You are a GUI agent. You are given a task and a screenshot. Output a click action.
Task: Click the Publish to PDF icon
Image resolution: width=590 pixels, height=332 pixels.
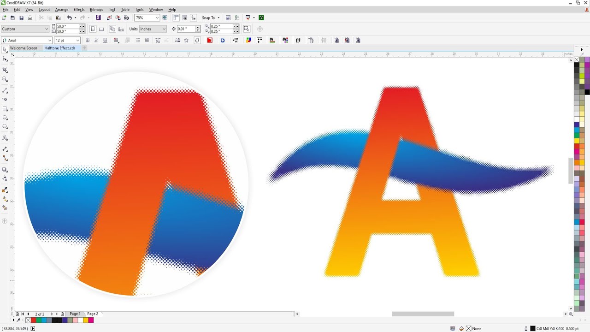(126, 18)
